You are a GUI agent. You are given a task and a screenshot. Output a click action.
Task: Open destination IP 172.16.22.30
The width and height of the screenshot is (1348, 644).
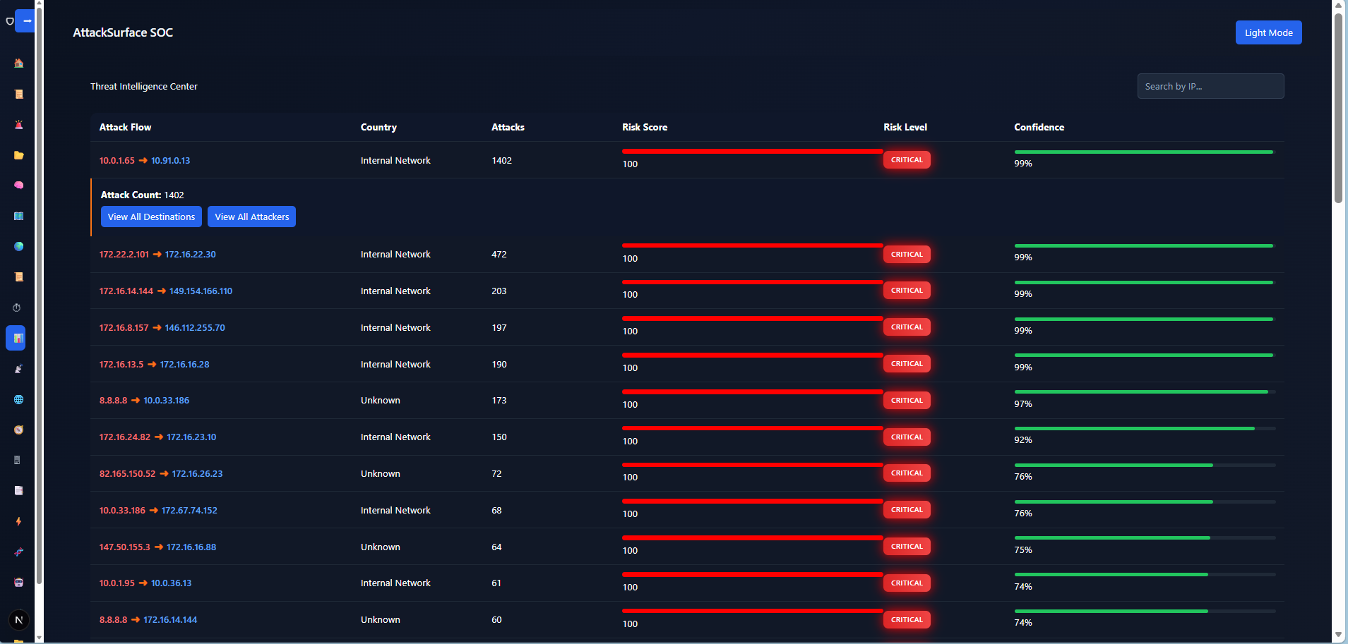[x=190, y=255]
